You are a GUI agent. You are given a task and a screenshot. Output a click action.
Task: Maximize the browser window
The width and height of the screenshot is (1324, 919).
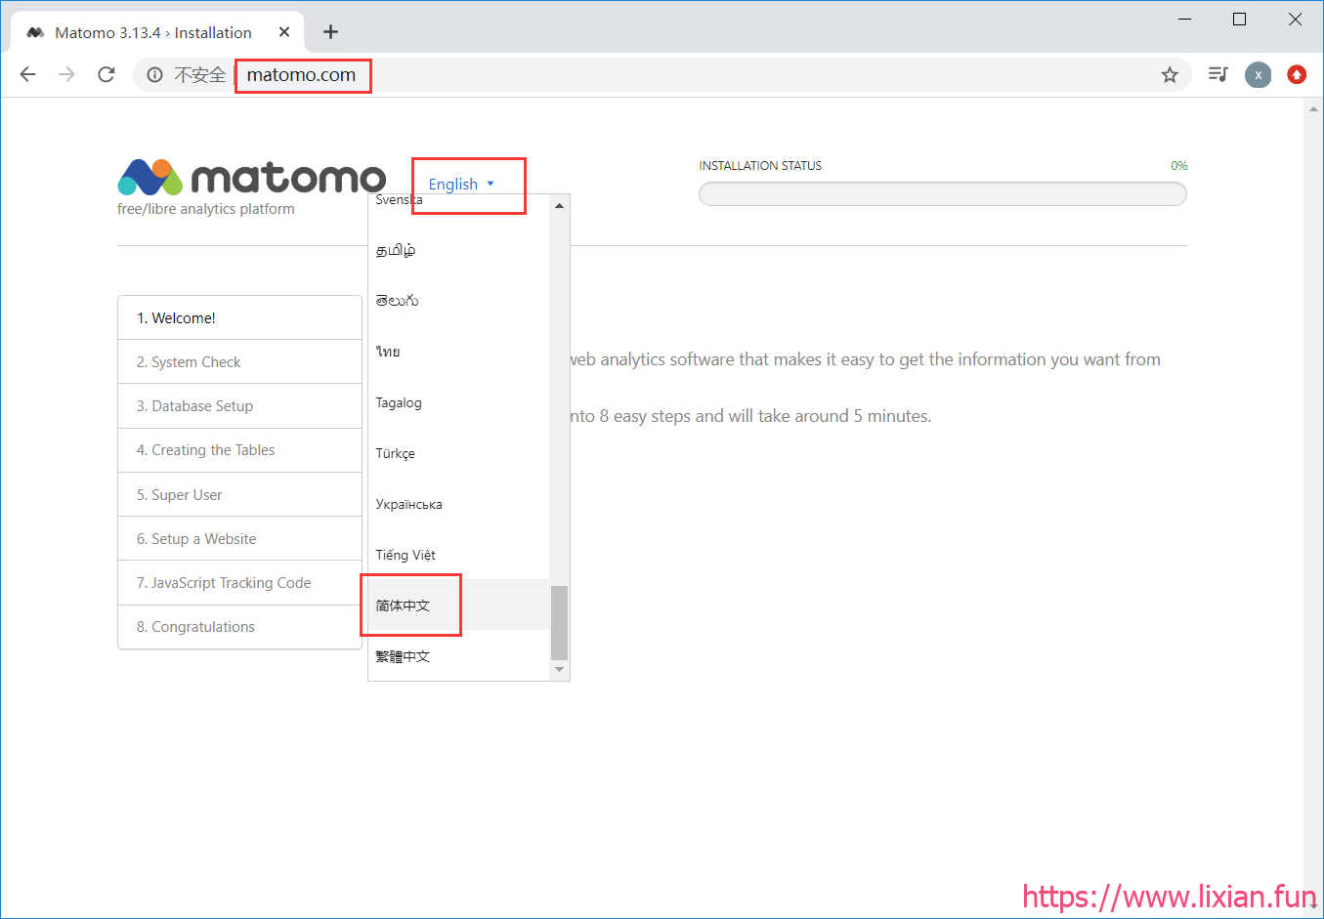point(1240,20)
